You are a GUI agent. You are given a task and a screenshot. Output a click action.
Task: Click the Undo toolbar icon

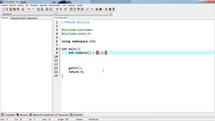coord(29,9)
